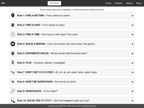Click 'Rule 1: FIND A SETTING' title
The image size is (144, 108).
pyautogui.click(x=31, y=15)
